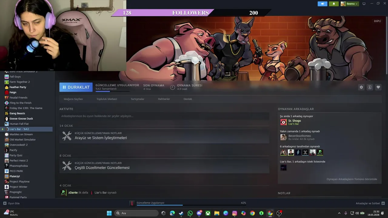Switch to Big Picture mode icon
388x218 pixels.
click(x=364, y=4)
